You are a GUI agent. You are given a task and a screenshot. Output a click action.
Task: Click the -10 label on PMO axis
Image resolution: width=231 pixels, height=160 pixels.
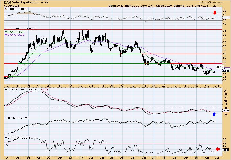tap(225, 115)
